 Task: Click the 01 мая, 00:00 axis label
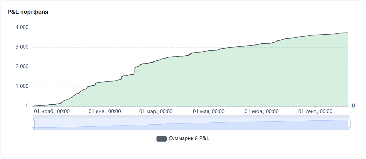click(208, 112)
